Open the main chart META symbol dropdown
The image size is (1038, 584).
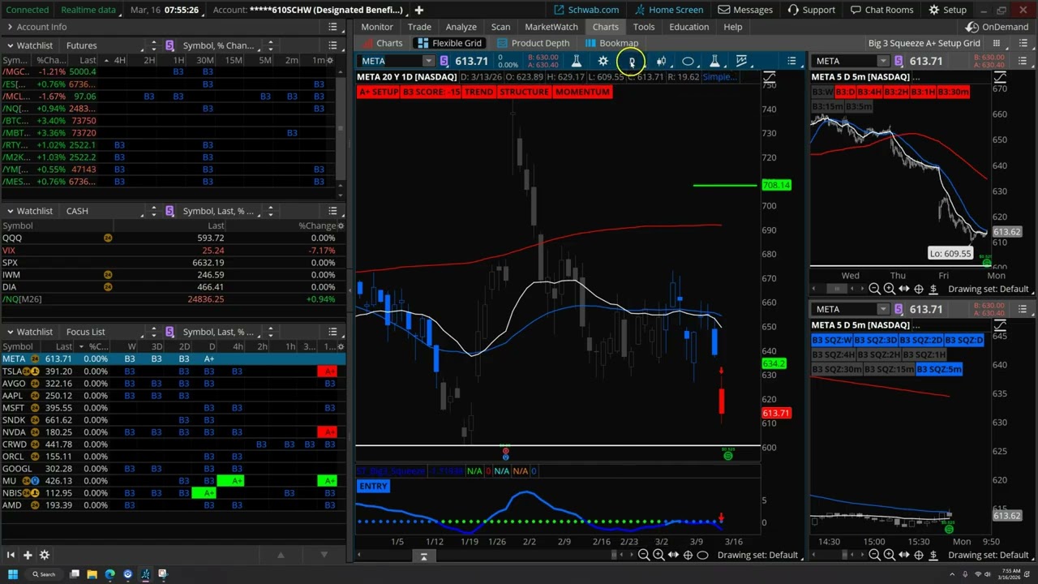[429, 61]
